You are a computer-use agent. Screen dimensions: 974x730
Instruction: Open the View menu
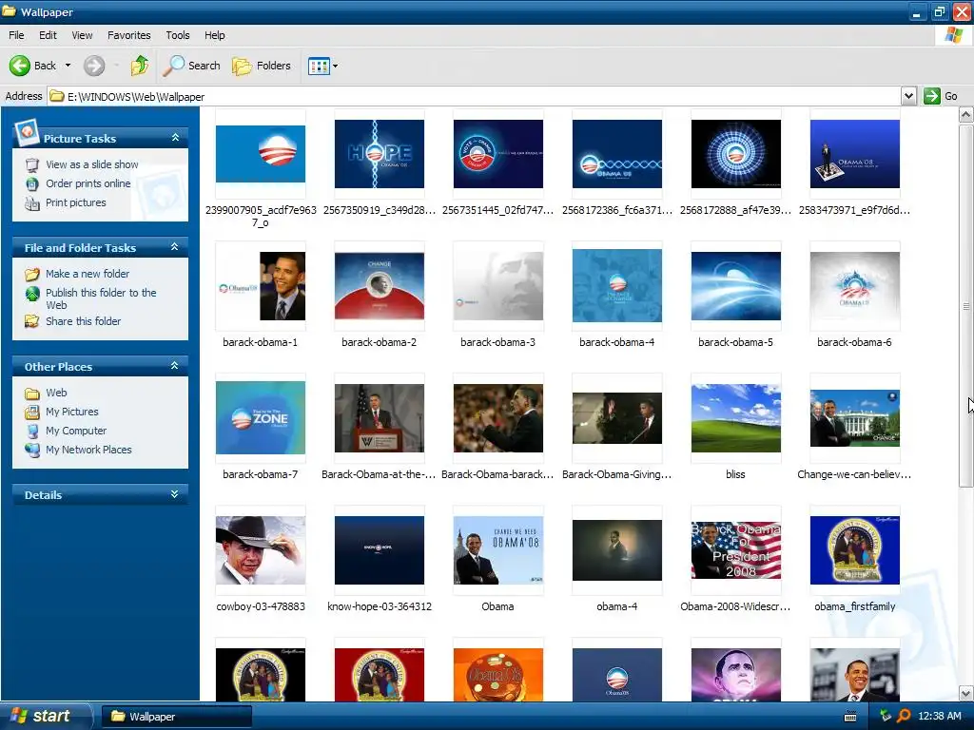tap(82, 35)
